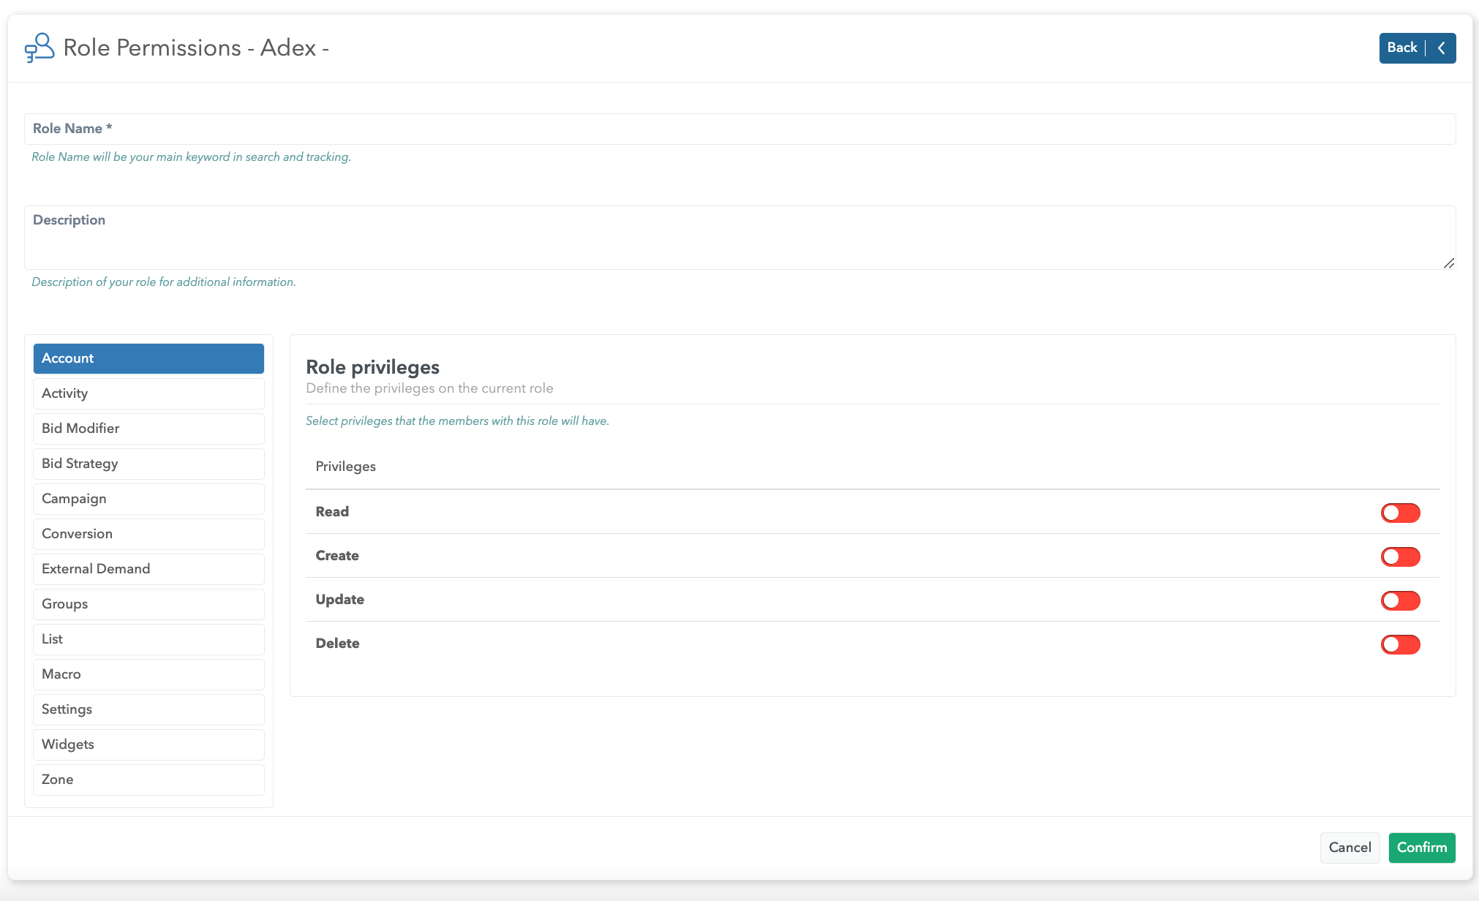Open the Widgets permissions section
Viewport: 1479px width, 901px height.
coord(148,744)
